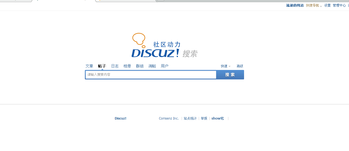349x151 pixels.
Task: Switch to the 文章 search tab
Action: [x=89, y=66]
